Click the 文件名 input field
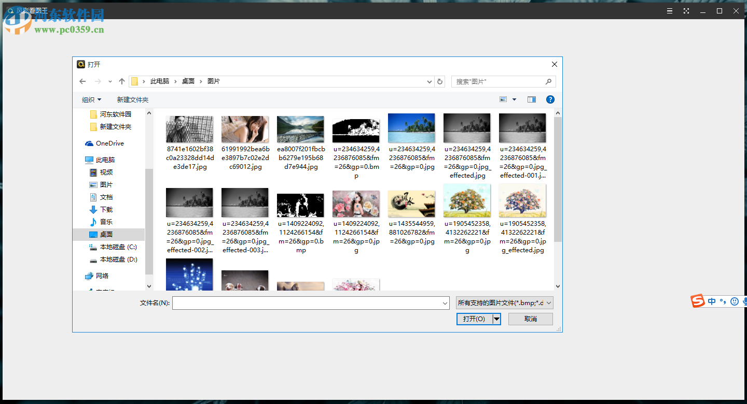 pyautogui.click(x=310, y=303)
